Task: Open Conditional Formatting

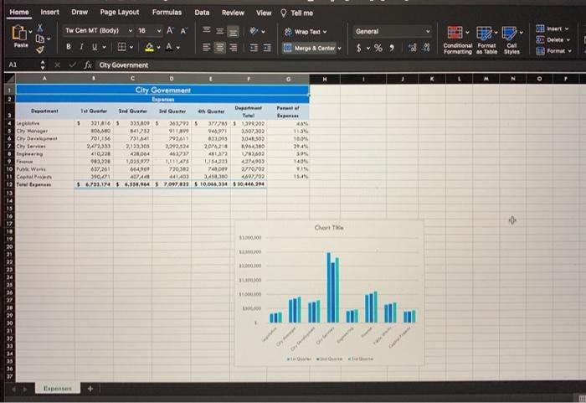Action: (458, 40)
